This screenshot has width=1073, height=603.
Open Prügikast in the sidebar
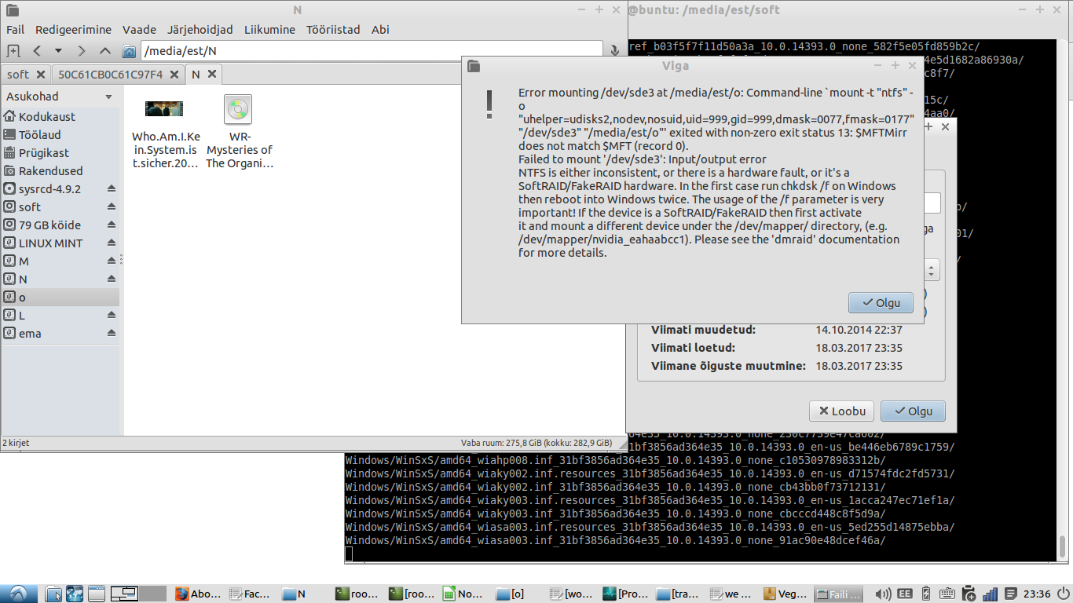click(x=44, y=153)
